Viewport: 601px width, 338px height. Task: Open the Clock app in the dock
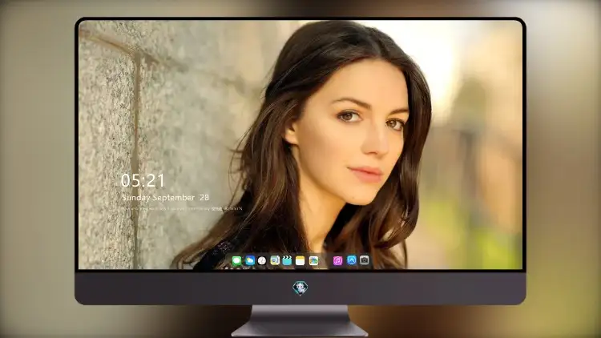pos(262,260)
